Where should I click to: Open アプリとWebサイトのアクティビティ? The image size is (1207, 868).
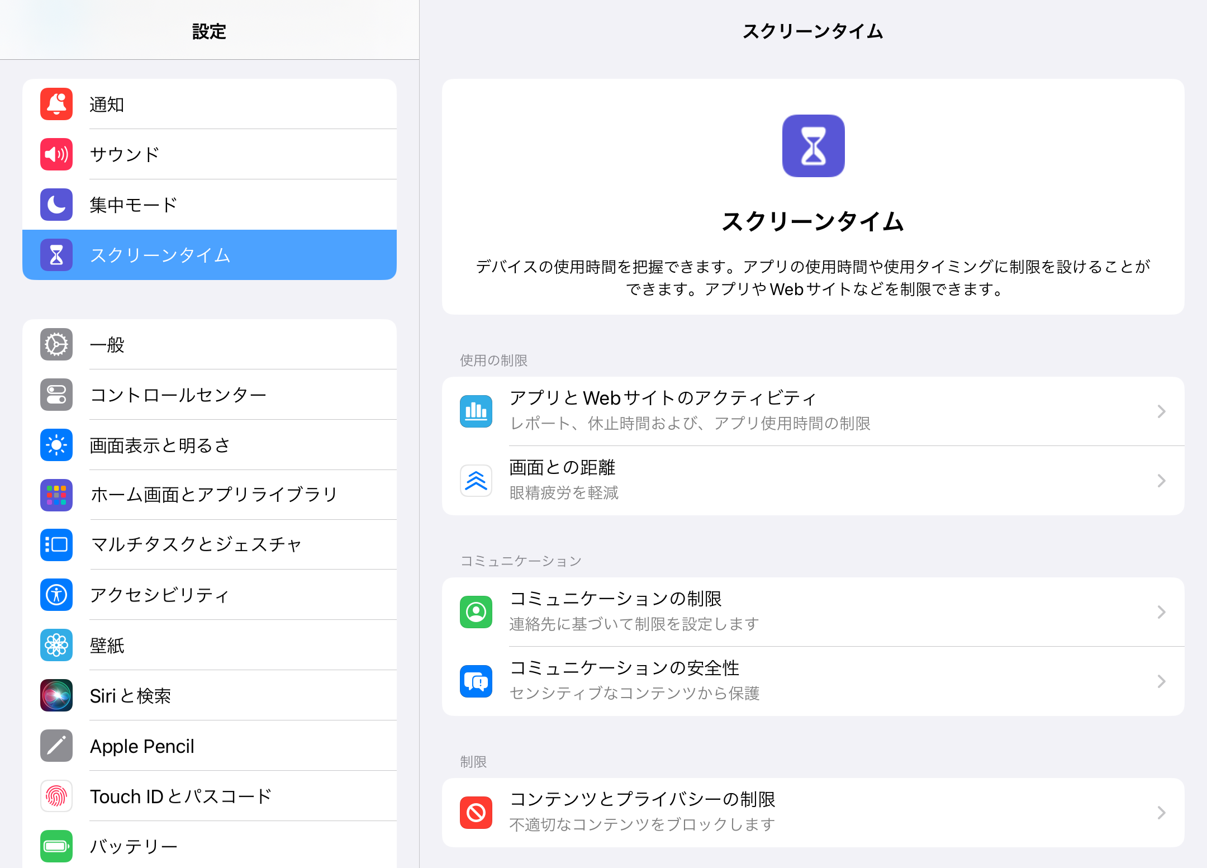813,411
